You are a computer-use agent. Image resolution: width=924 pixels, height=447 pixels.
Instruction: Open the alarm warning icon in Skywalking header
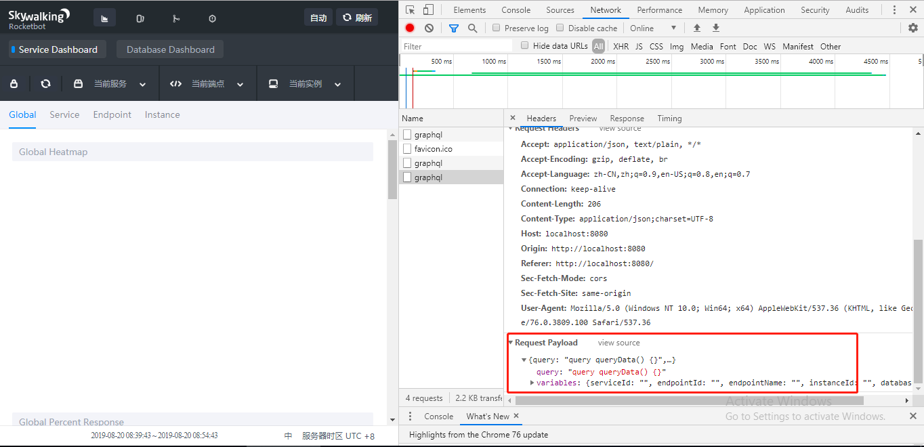click(x=212, y=18)
